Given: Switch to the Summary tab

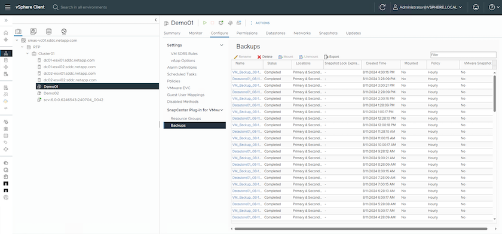Looking at the screenshot, I should [x=172, y=33].
